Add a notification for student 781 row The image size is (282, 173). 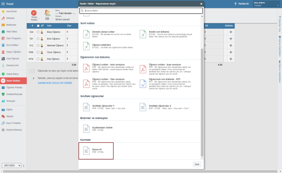[x=231, y=39]
